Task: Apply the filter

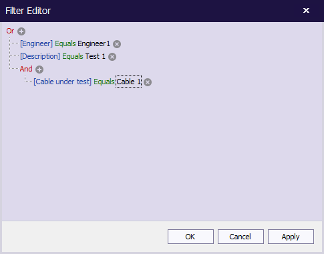Action: click(291, 237)
